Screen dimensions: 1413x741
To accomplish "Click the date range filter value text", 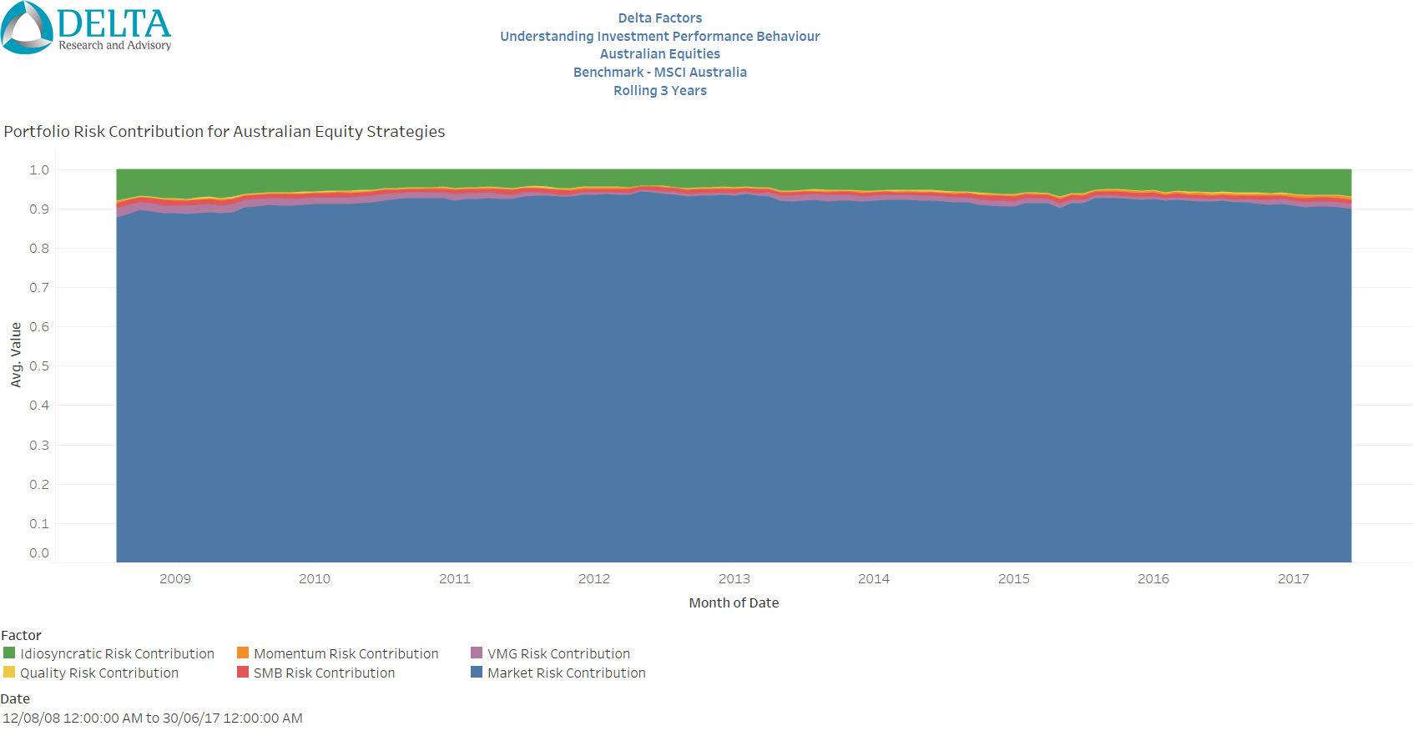I will click(153, 718).
